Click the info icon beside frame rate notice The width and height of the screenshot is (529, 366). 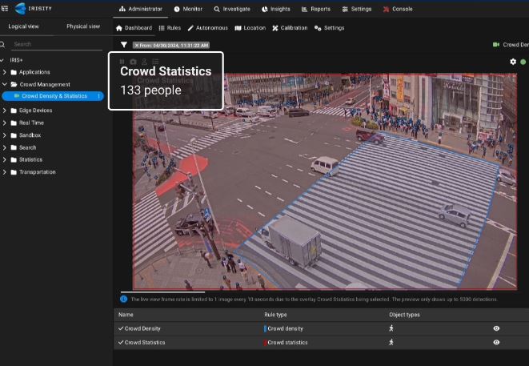[x=124, y=299]
